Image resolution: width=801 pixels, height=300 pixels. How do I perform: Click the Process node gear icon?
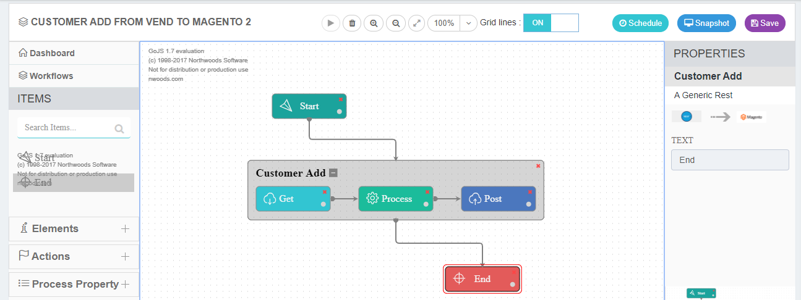[x=372, y=199]
